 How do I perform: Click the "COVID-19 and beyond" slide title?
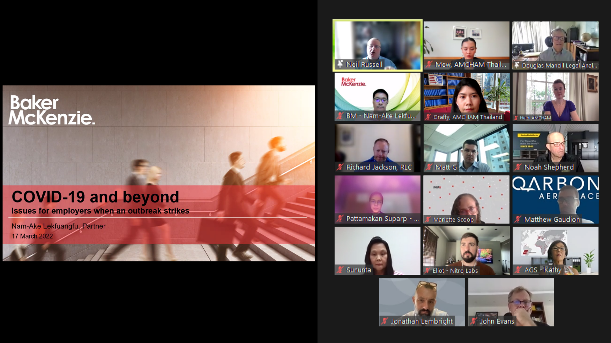coord(95,197)
